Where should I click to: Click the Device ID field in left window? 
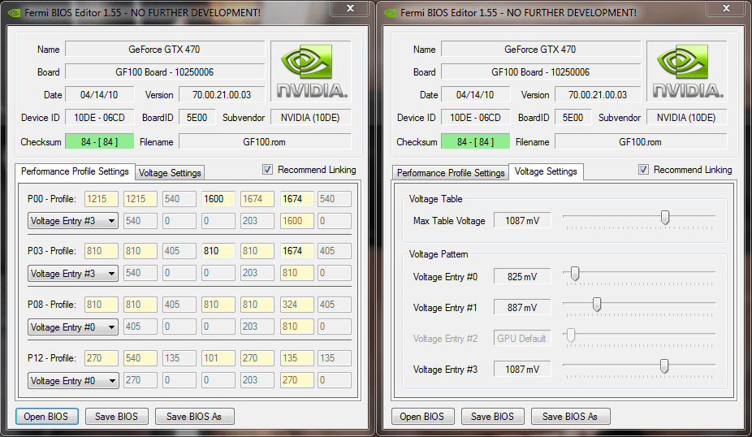coord(99,118)
